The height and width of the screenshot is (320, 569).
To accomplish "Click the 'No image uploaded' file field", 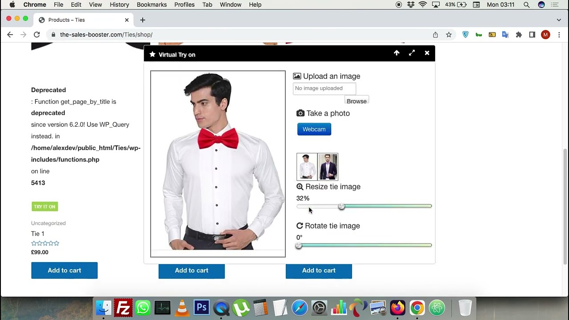I will coord(324,88).
